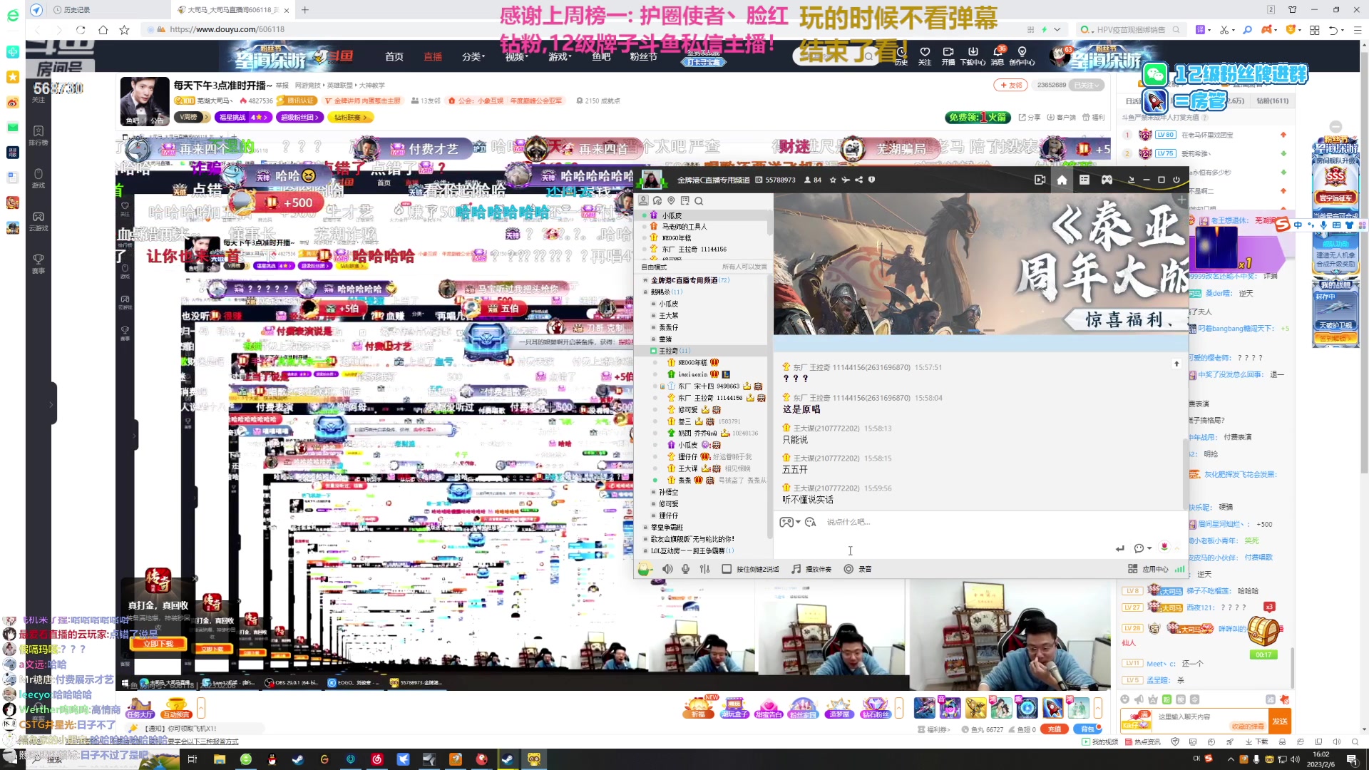
Task: Click the 分享 share link under the stream title
Action: point(1030,118)
